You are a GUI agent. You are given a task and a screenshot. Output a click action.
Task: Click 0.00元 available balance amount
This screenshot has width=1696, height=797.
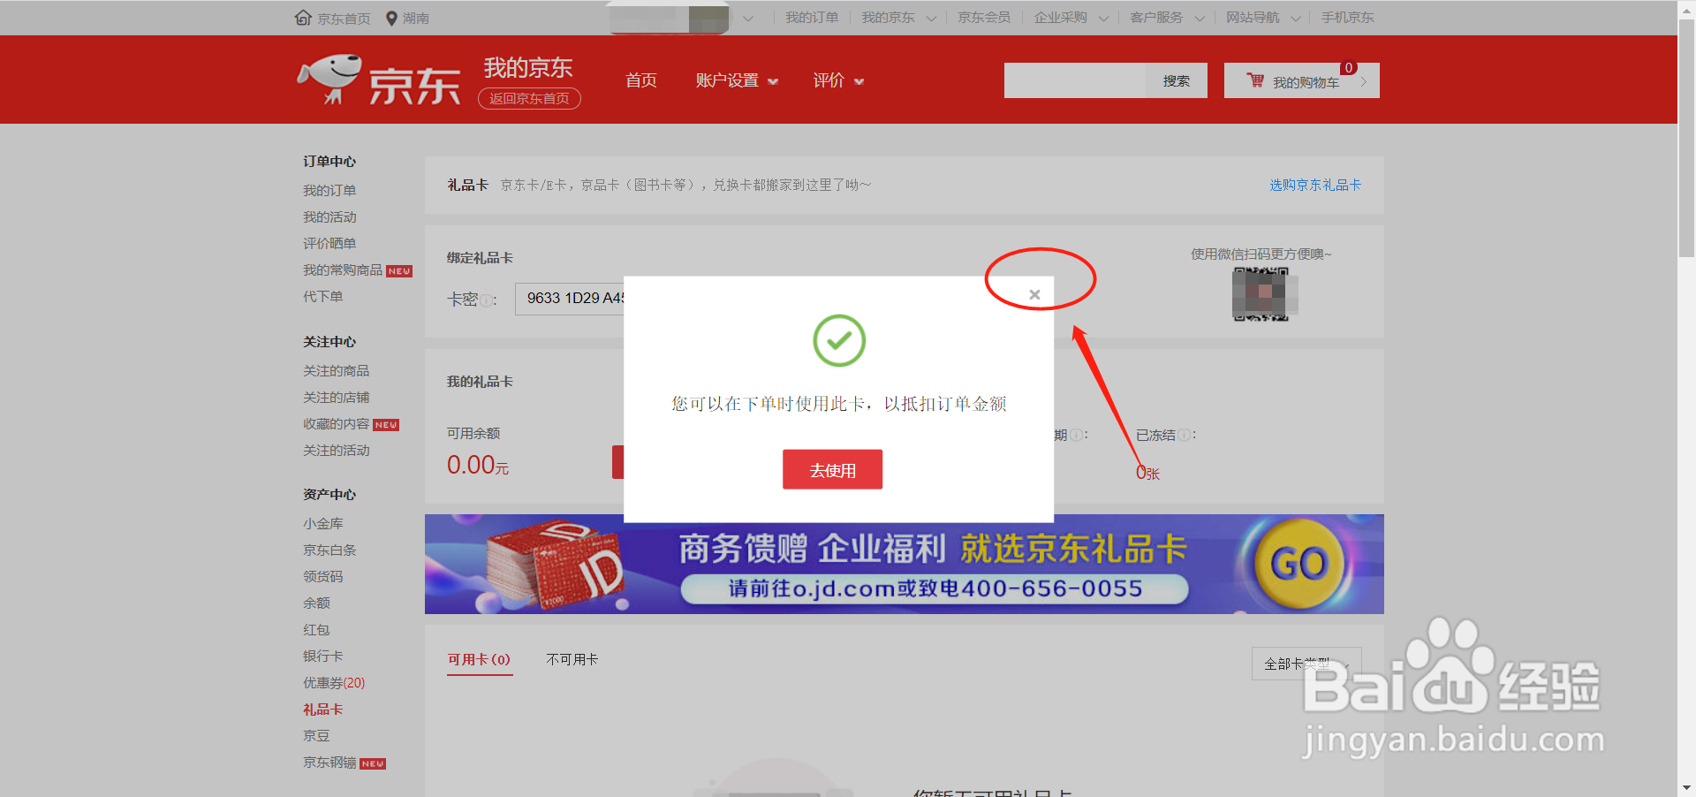point(478,465)
